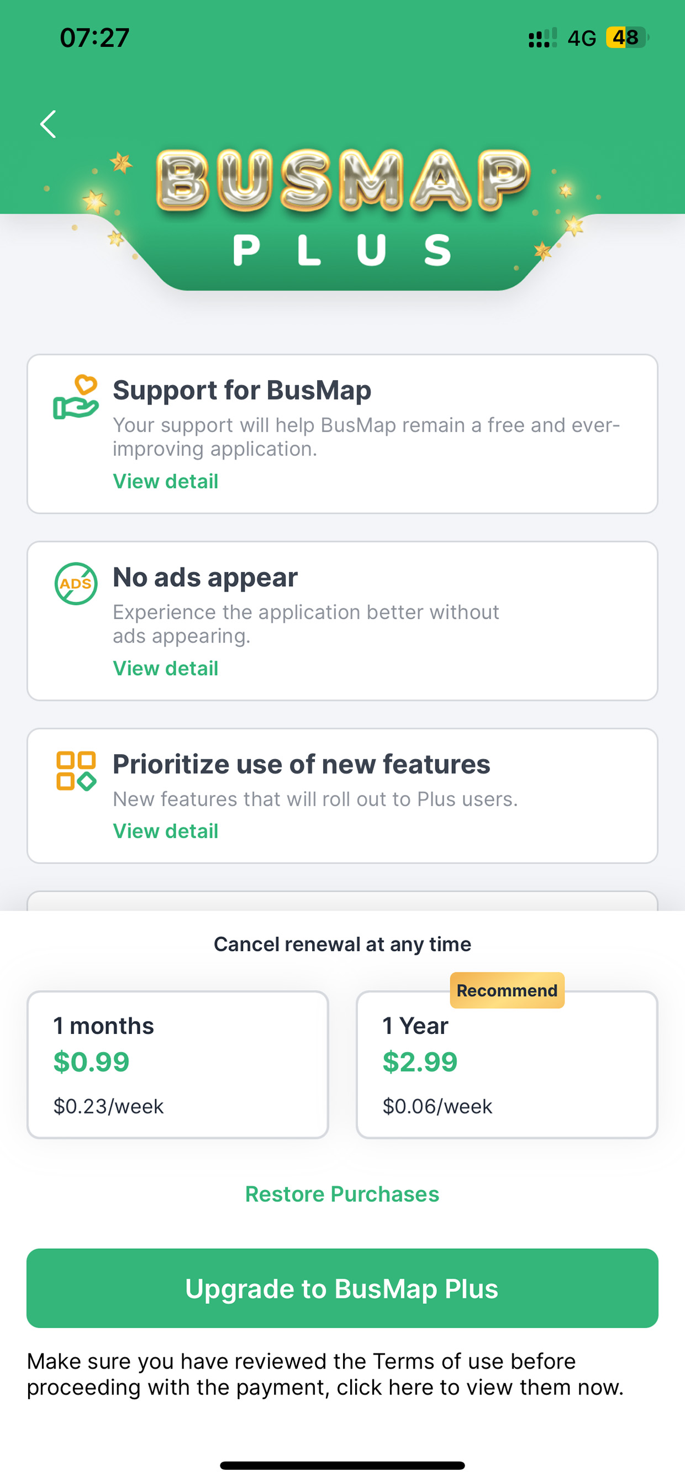Tap the hand-with-heart support icon
This screenshot has height=1483, width=685.
[76, 397]
